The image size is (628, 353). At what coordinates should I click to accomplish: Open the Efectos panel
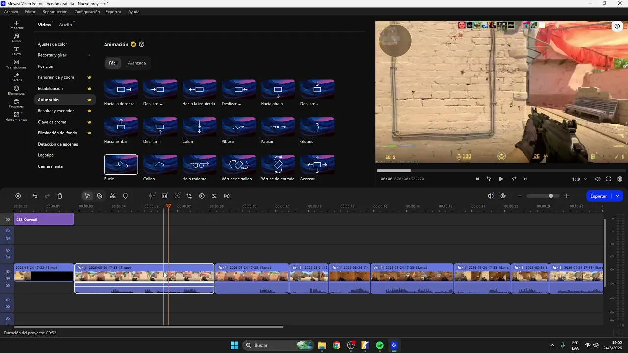click(16, 77)
